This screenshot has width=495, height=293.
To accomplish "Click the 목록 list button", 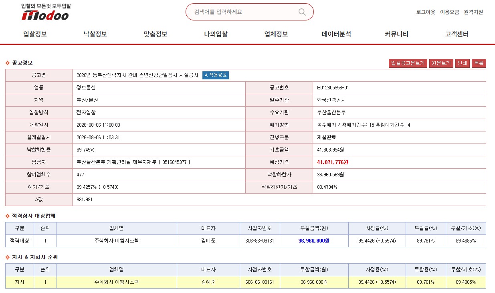I will [x=479, y=63].
